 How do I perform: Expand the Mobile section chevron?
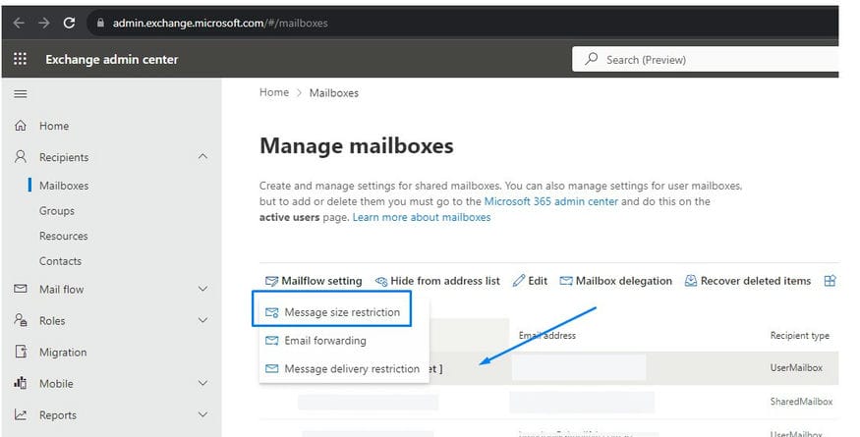tap(202, 383)
